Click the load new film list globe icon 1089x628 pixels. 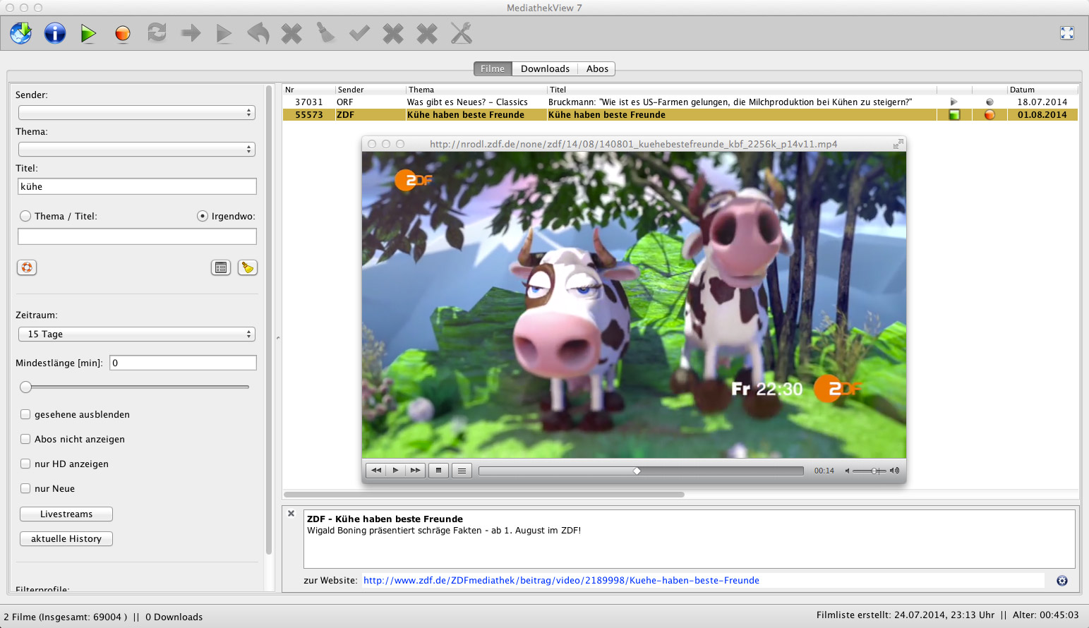coord(21,33)
